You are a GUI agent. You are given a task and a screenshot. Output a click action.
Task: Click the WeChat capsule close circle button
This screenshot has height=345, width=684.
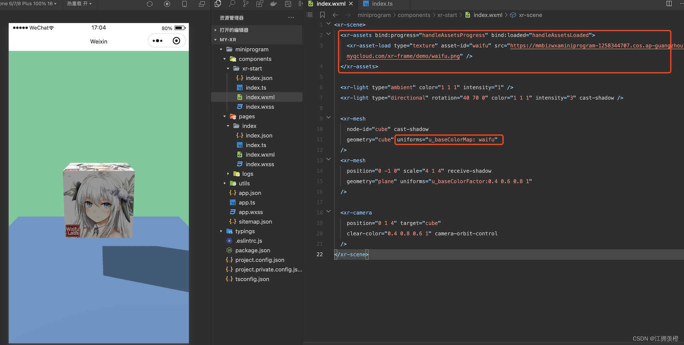tap(176, 41)
